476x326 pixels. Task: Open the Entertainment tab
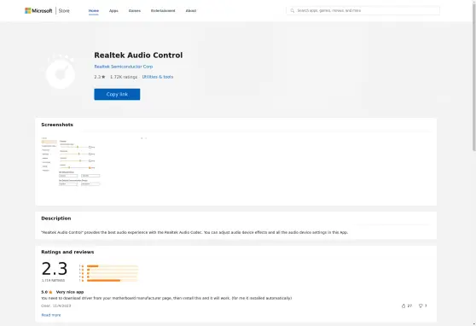click(x=163, y=10)
